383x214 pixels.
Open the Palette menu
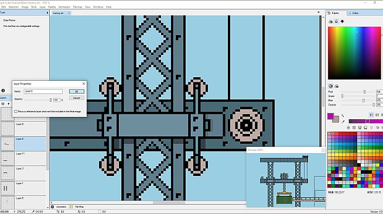click(x=52, y=7)
